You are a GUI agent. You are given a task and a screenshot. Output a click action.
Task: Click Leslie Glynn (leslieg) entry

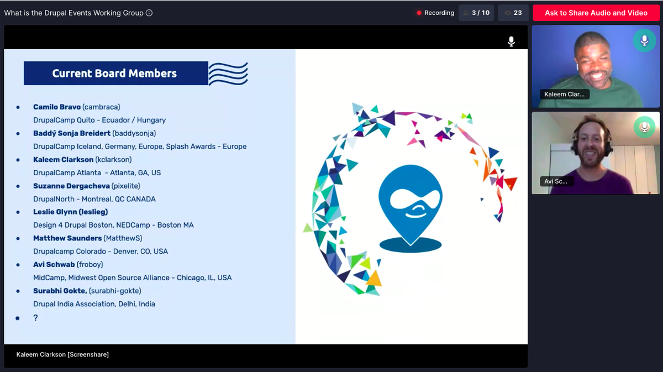(x=71, y=212)
